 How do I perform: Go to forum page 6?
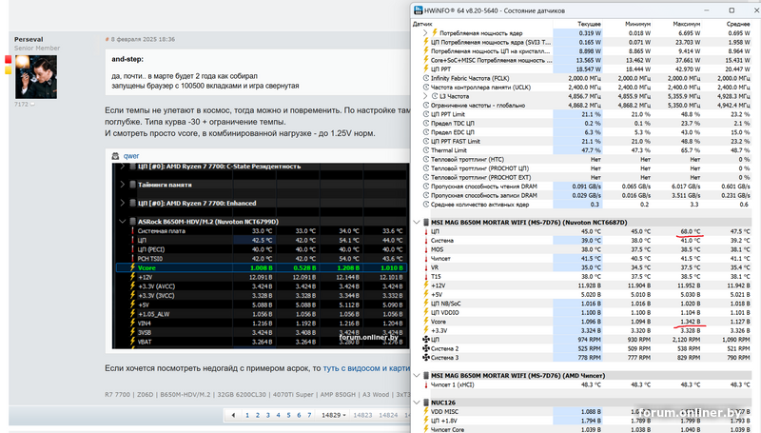pos(299,415)
